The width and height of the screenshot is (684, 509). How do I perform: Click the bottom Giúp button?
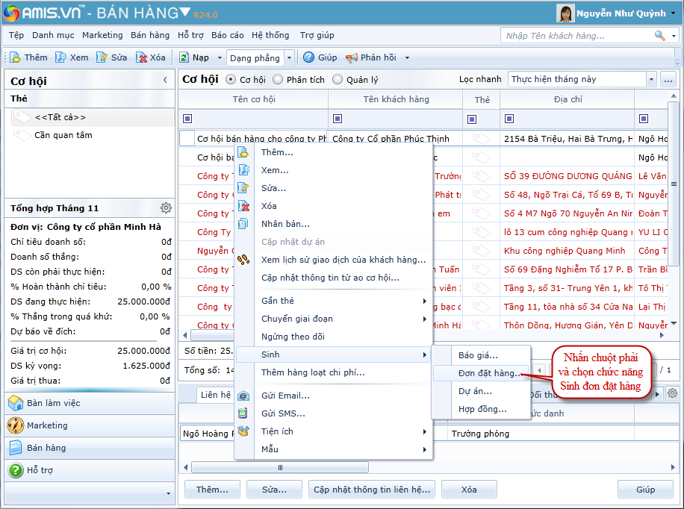(645, 490)
